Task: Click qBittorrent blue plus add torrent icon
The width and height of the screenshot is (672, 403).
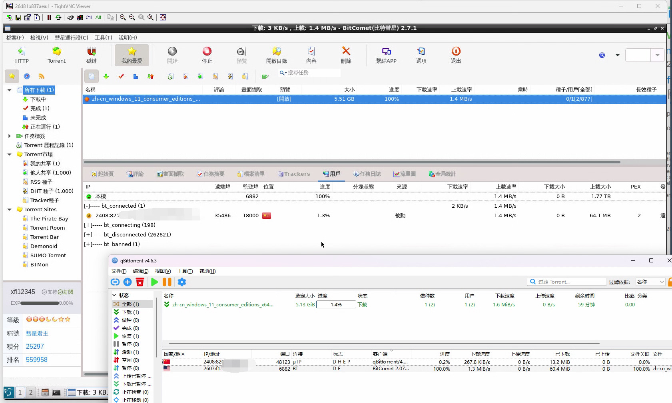Action: (x=128, y=282)
